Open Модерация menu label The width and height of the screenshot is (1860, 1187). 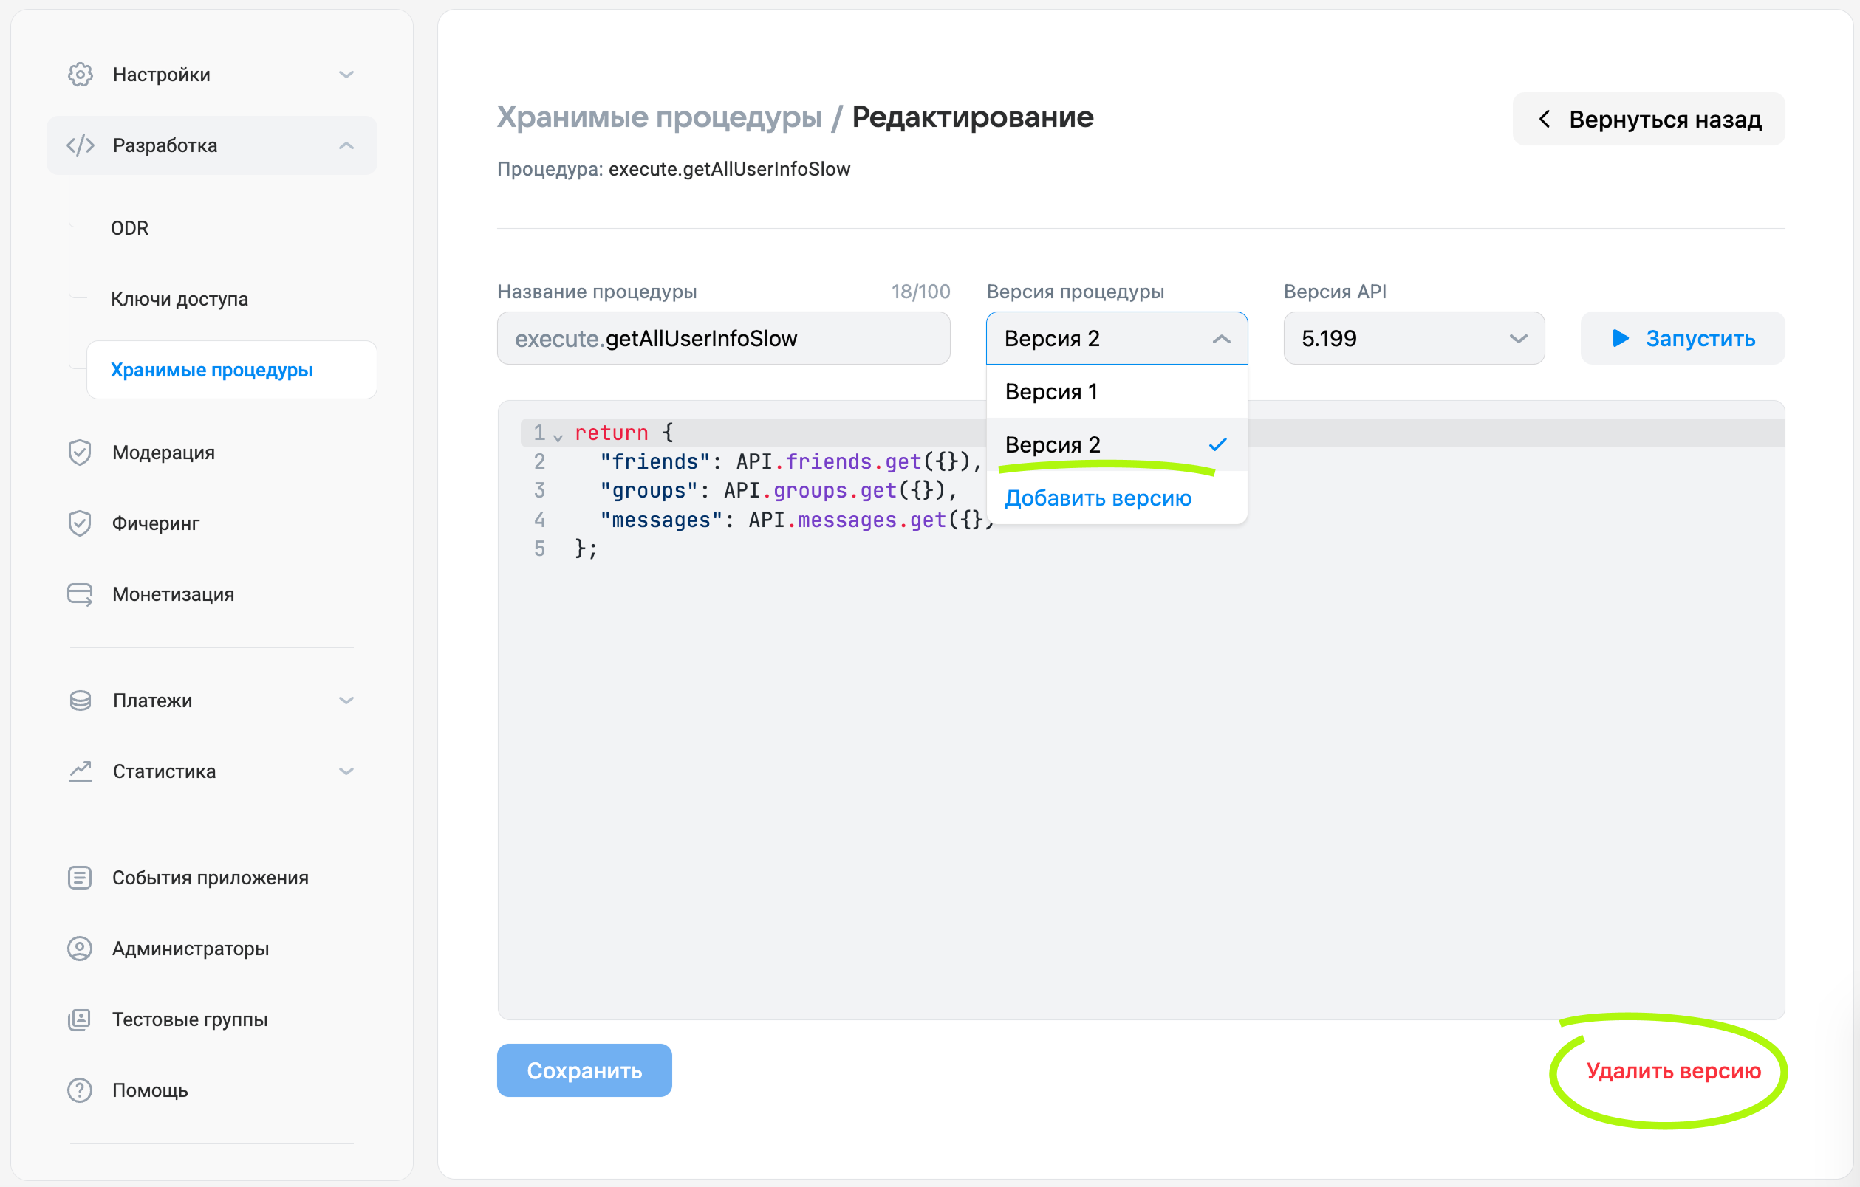point(164,453)
